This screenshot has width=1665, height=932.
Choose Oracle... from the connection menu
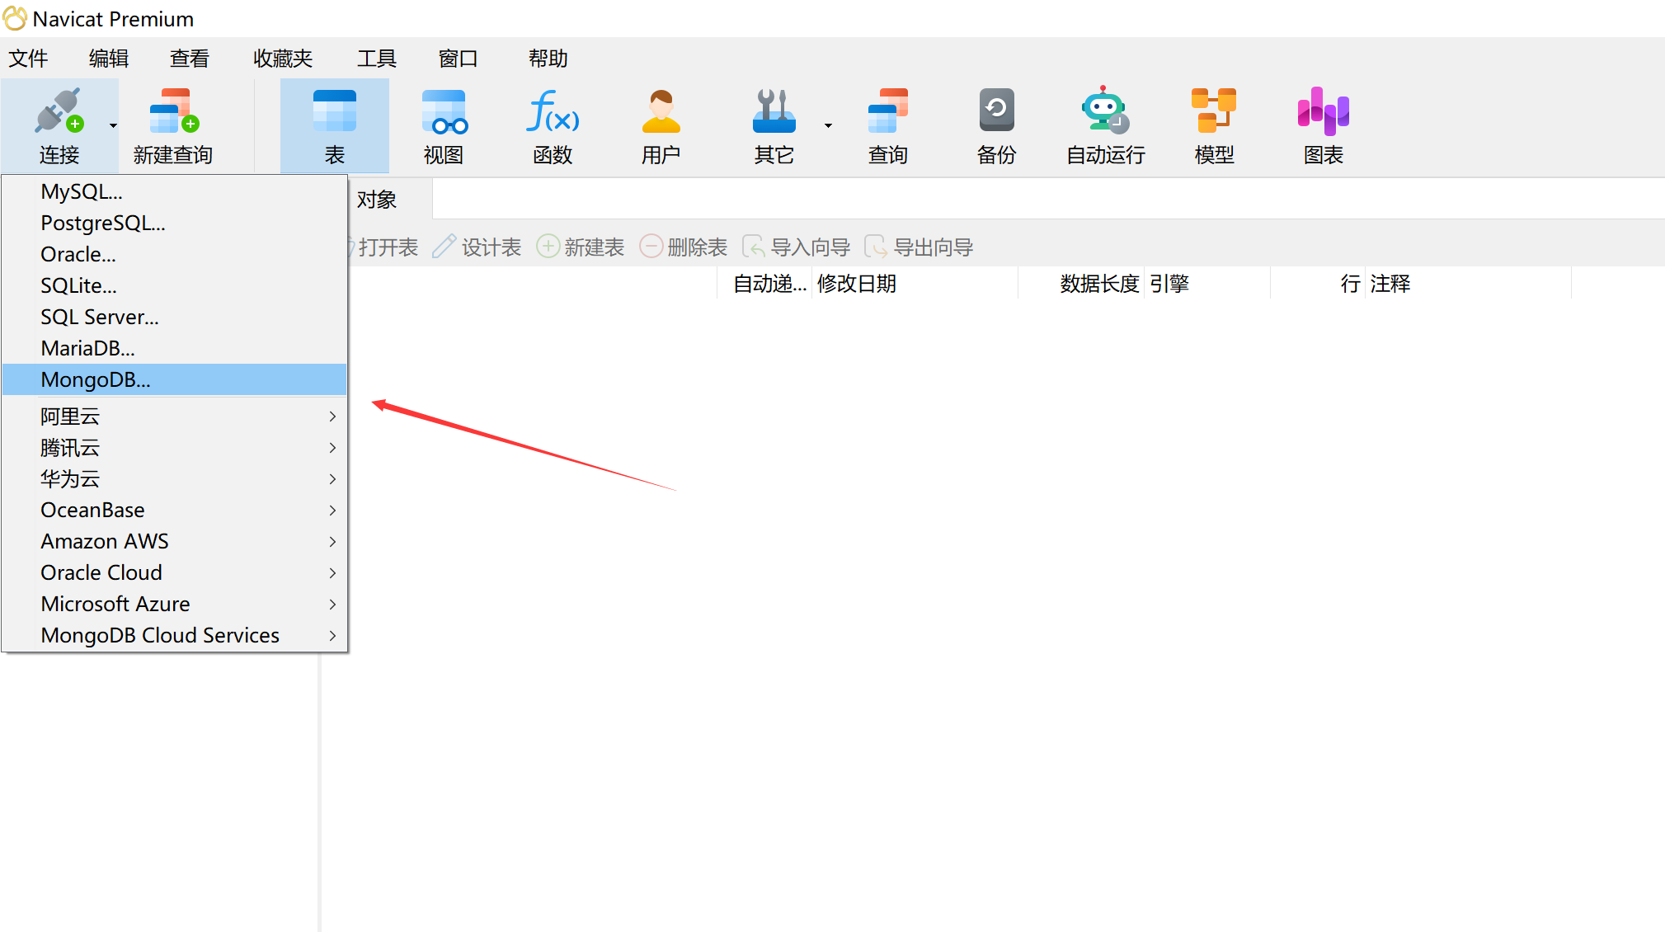pyautogui.click(x=175, y=254)
